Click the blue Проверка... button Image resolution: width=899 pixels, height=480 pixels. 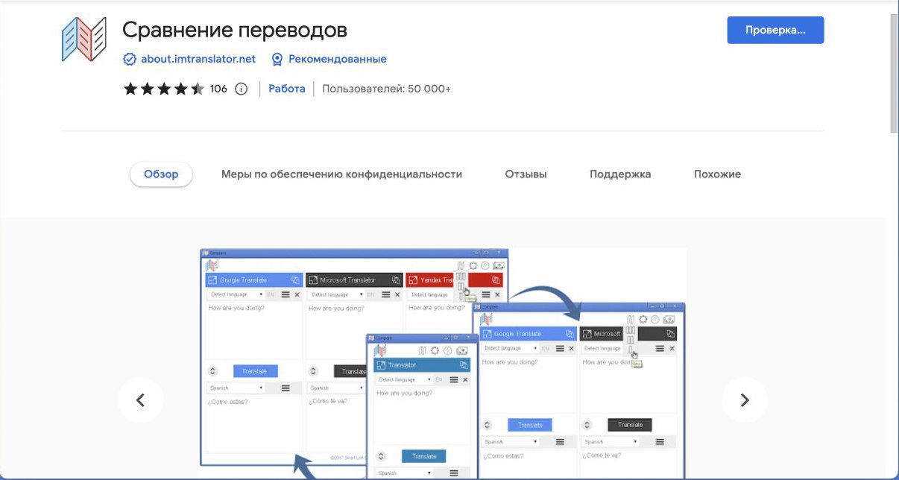pos(775,30)
